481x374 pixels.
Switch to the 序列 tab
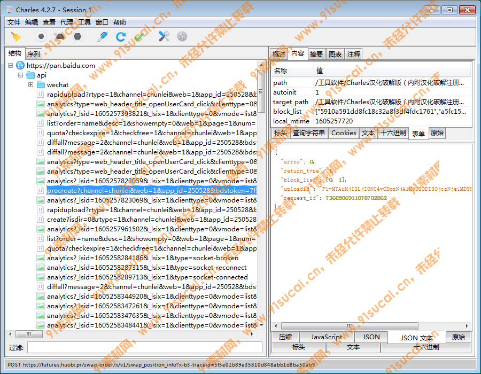pos(33,54)
